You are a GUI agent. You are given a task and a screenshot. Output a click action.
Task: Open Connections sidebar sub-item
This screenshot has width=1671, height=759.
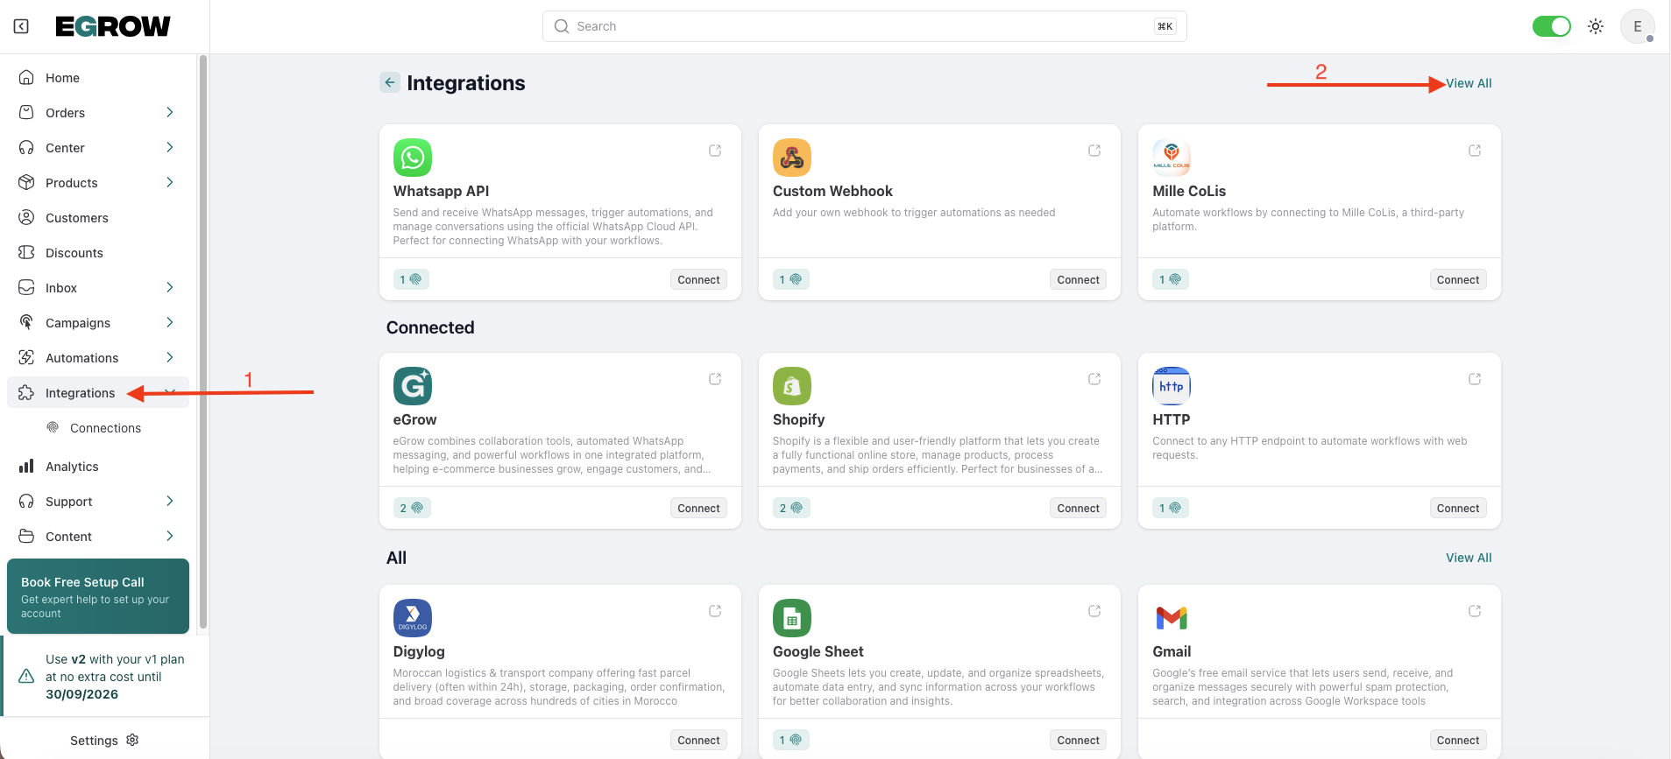[x=105, y=428]
